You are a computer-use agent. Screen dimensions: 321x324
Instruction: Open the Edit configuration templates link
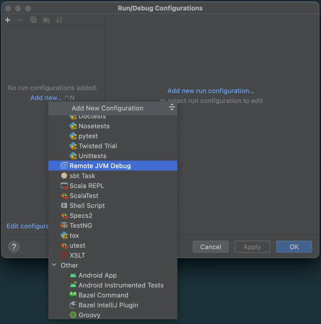click(x=28, y=226)
